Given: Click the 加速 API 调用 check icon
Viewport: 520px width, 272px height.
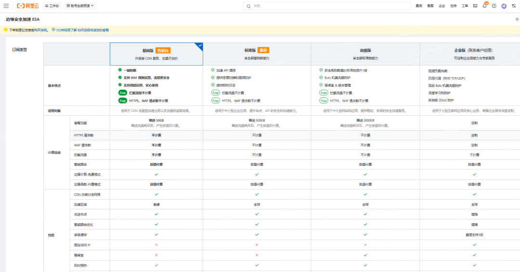Looking at the screenshot, I should [213, 70].
